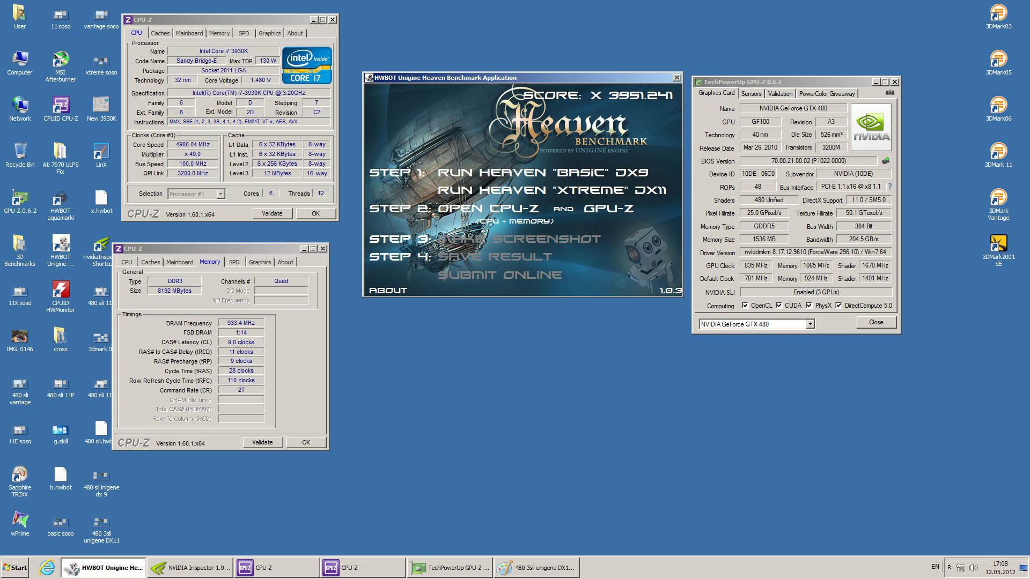Viewport: 1030px width, 579px height.
Task: Open the x.hwbot file
Action: (x=101, y=201)
